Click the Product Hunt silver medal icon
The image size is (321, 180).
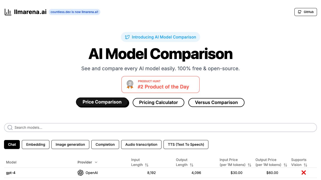point(130,84)
